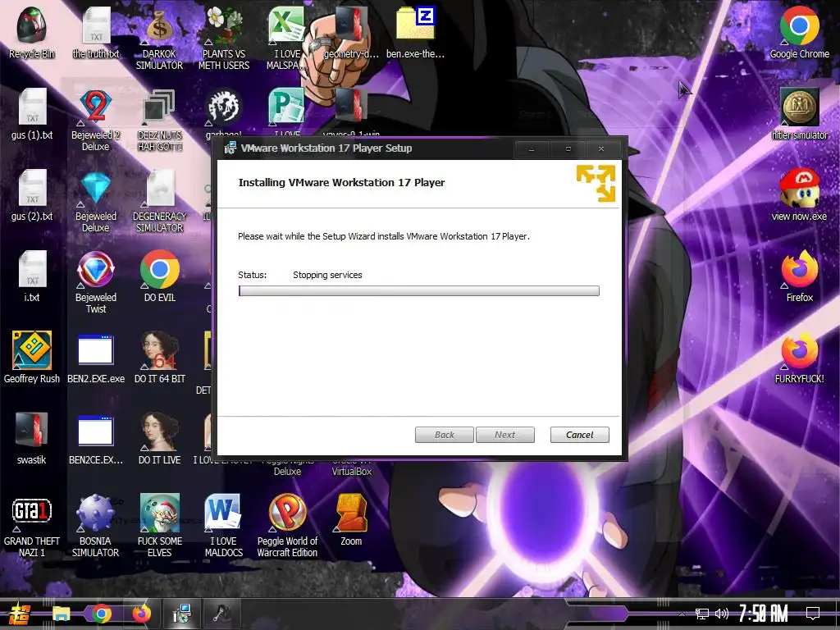
Task: Click the yellow VMware logo in the installer
Action: (596, 183)
